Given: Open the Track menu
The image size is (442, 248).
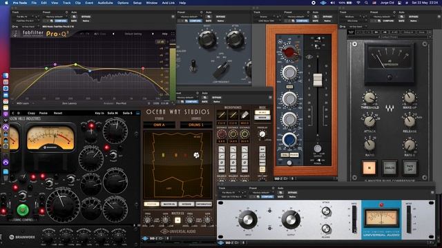Looking at the screenshot, I should (66, 3).
